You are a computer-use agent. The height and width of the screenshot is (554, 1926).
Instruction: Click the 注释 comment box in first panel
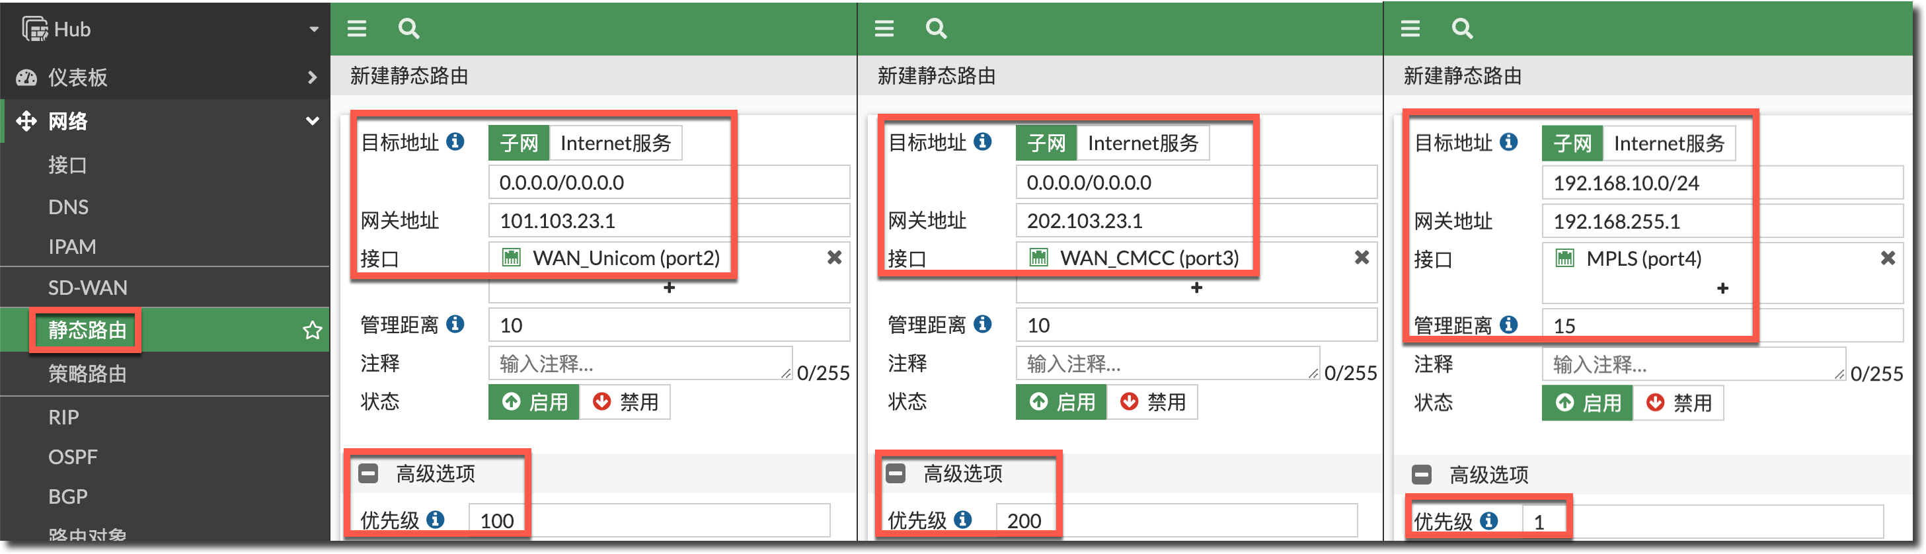point(639,364)
